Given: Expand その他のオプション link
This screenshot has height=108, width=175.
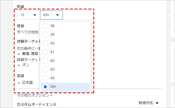Looking at the screenshot, I should point(34,95).
